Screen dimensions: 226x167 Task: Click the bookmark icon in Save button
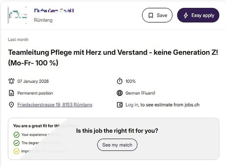click(151, 15)
